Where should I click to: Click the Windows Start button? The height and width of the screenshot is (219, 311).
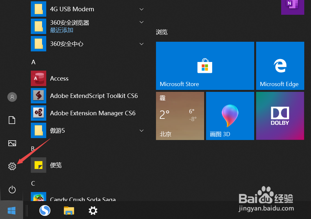pyautogui.click(x=12, y=210)
